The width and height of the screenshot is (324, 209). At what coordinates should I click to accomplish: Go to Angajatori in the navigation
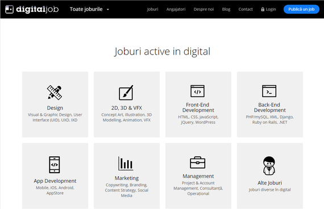click(176, 9)
